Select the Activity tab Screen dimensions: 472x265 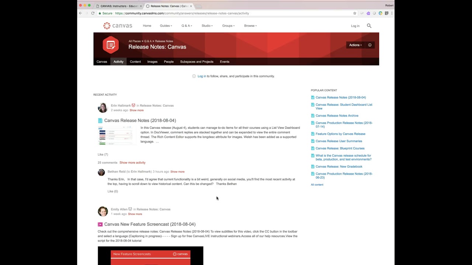click(x=118, y=62)
